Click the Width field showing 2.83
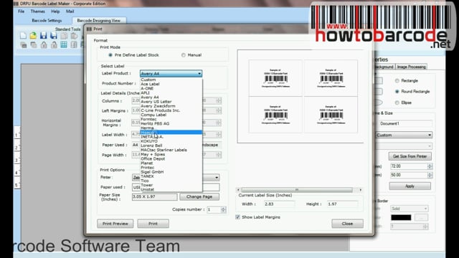 pos(280,204)
